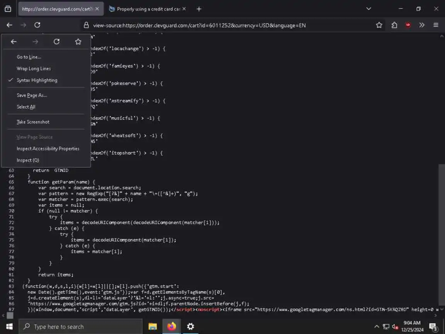
Task: Open the uBlock Origin extension icon
Action: 408,25
